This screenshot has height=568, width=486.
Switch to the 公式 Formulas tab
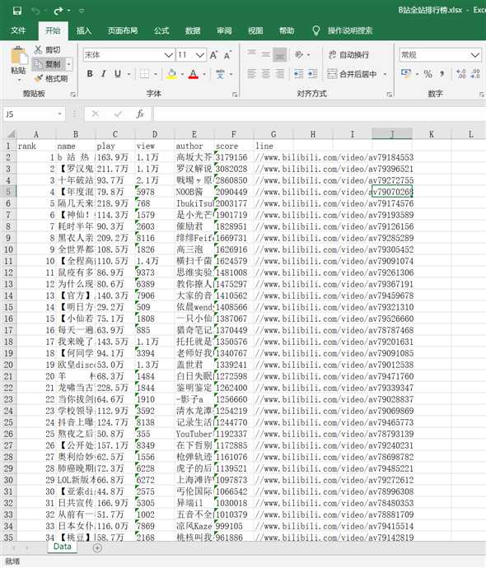[x=161, y=30]
